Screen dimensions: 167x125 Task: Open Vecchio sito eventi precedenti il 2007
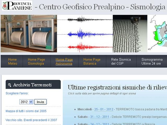31,120
